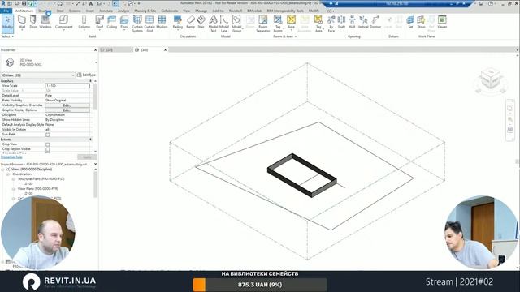Toggle the Crop View checkbox
This screenshot has width=520, height=292.
[48, 144]
